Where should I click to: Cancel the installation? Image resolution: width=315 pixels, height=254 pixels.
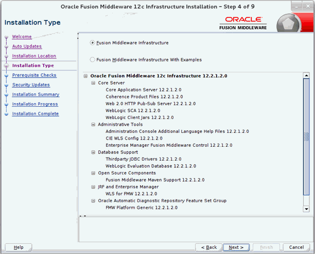(x=296, y=247)
